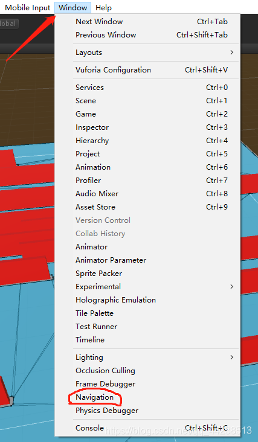
Task: Open the Hierarchy window
Action: click(147, 140)
